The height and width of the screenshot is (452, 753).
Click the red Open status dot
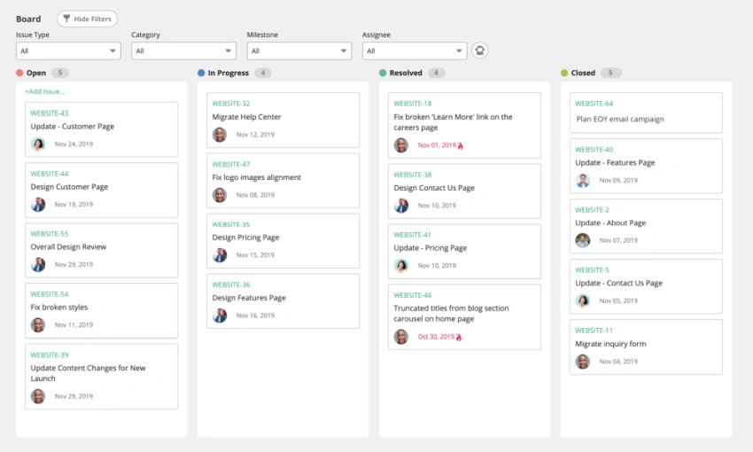[x=19, y=73]
